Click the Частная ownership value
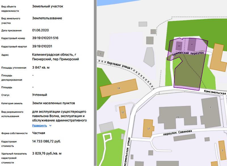This screenshot has height=166, width=227. click(39, 133)
